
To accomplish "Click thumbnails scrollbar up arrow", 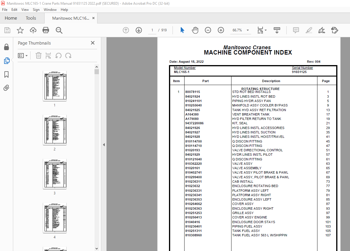I will pyautogui.click(x=97, y=67).
